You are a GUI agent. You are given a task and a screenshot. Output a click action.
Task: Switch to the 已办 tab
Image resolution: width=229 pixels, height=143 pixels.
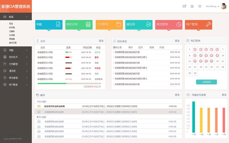tap(141, 47)
